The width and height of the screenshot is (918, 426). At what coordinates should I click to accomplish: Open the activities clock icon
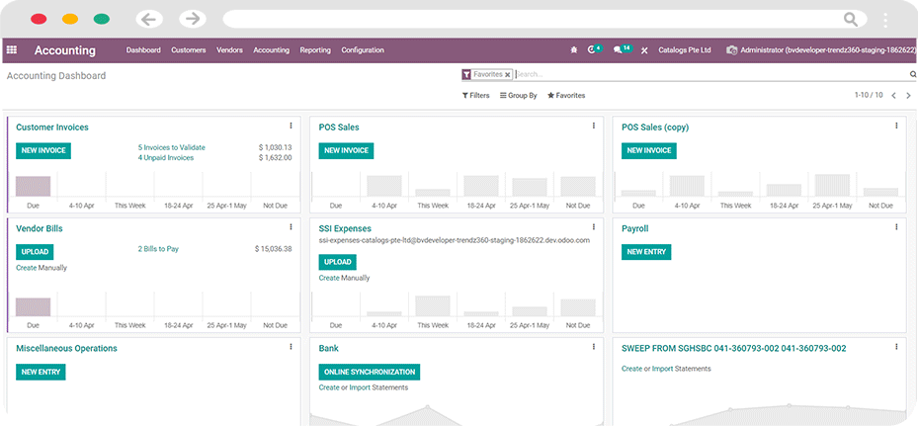coord(591,50)
